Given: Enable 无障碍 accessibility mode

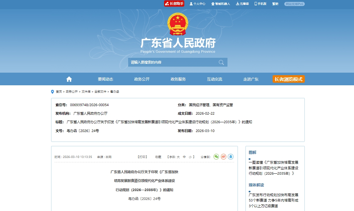Looking at the screenshot, I should click(242, 4).
